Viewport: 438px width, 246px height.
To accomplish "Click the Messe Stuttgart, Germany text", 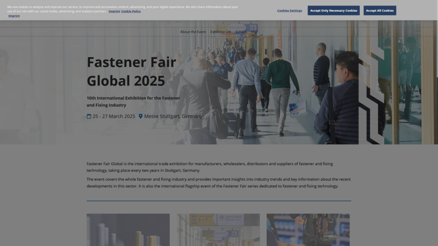I will (x=173, y=116).
